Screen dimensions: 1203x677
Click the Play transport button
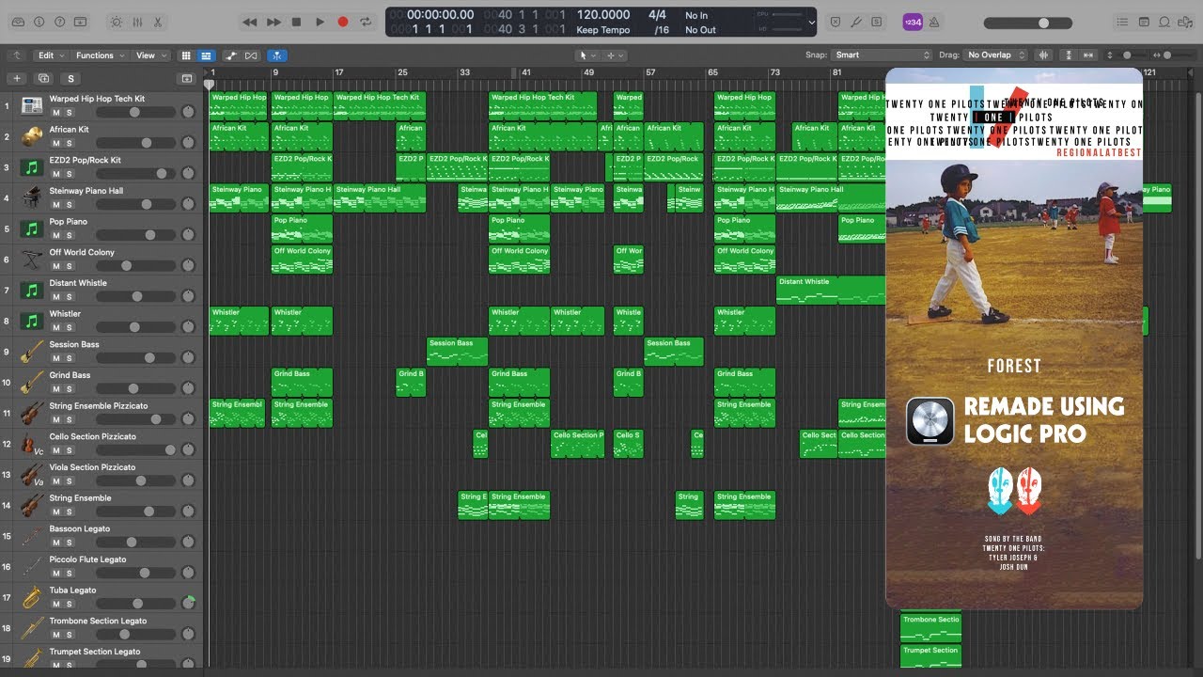pos(320,22)
